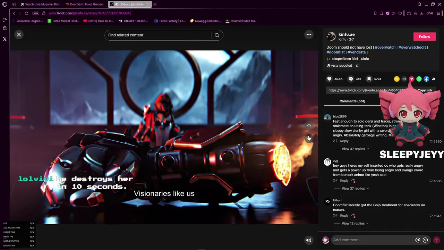Like the video with the heart icon
Image resolution: width=444 pixels, height=250 pixels.
[330, 79]
